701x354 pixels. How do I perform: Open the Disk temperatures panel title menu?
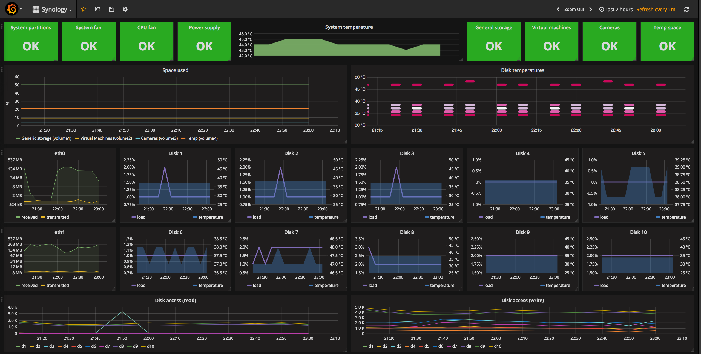point(522,70)
